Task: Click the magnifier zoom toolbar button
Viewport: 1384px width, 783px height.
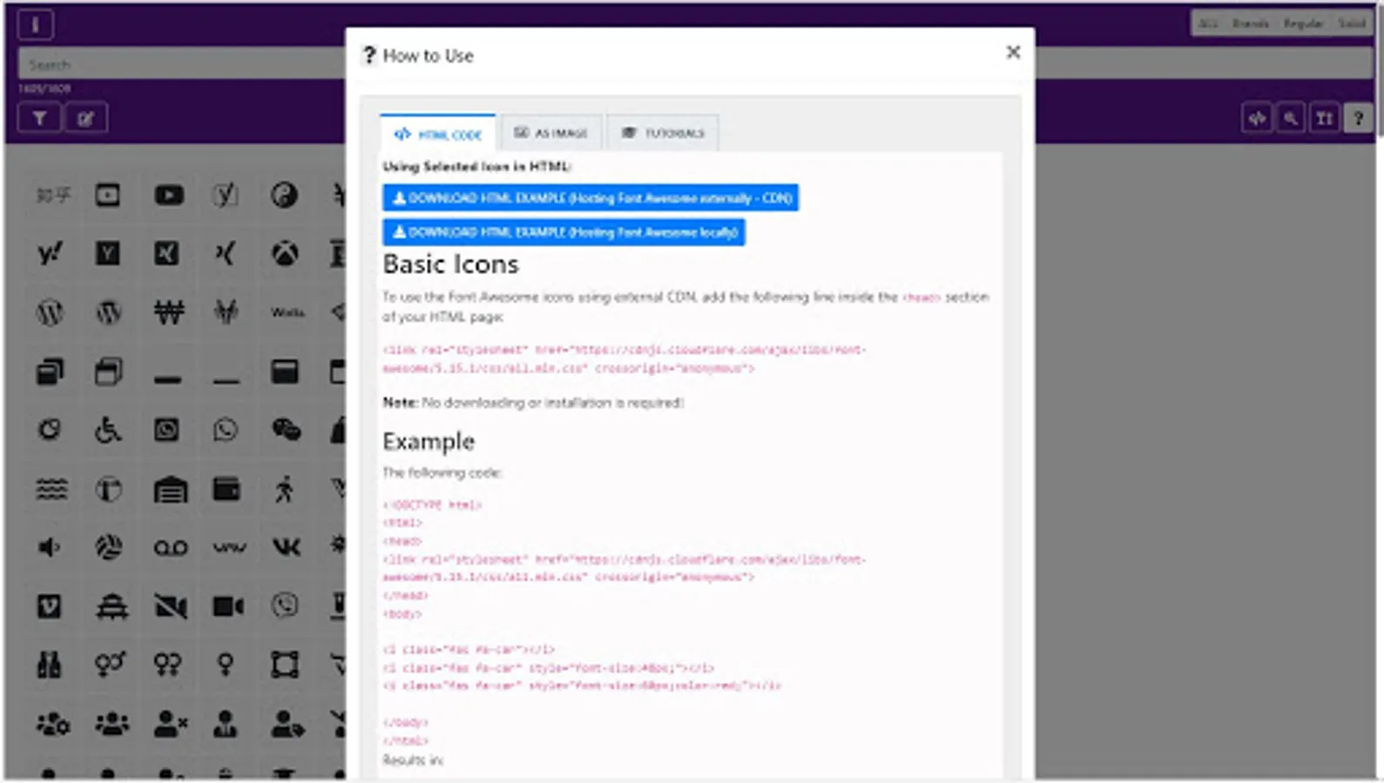Action: [1291, 118]
